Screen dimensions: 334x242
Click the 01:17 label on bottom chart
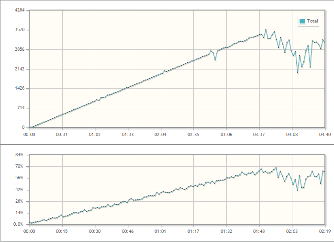(x=194, y=231)
